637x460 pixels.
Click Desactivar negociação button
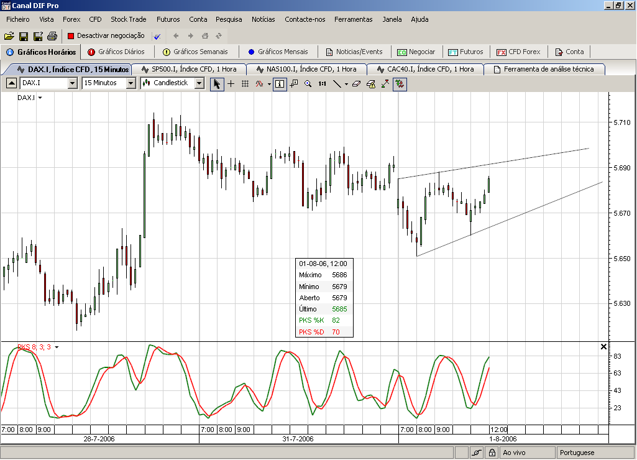pyautogui.click(x=106, y=36)
